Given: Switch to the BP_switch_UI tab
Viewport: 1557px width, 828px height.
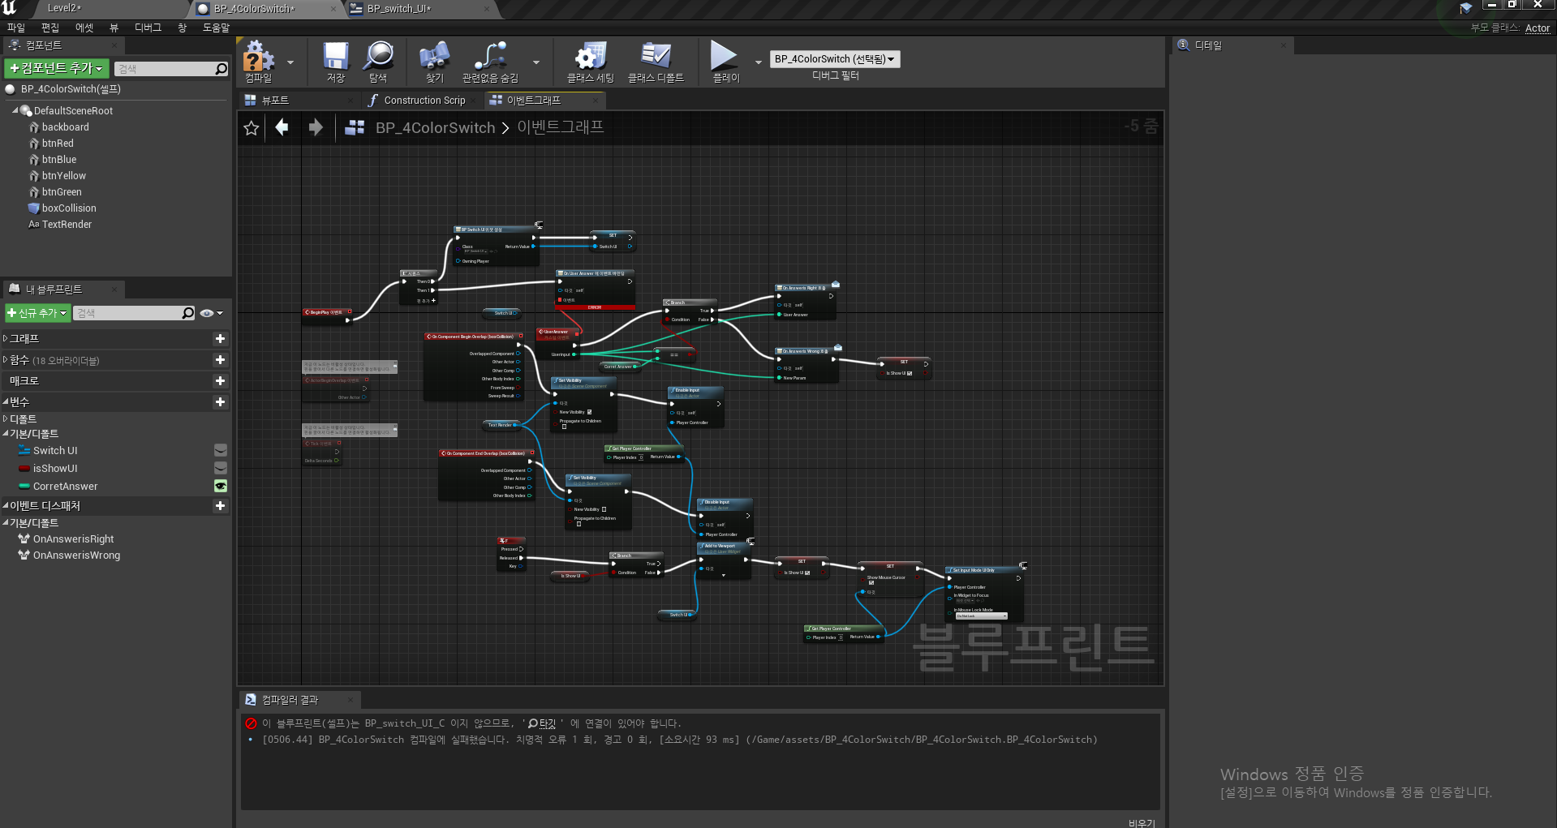Looking at the screenshot, I should pyautogui.click(x=398, y=9).
